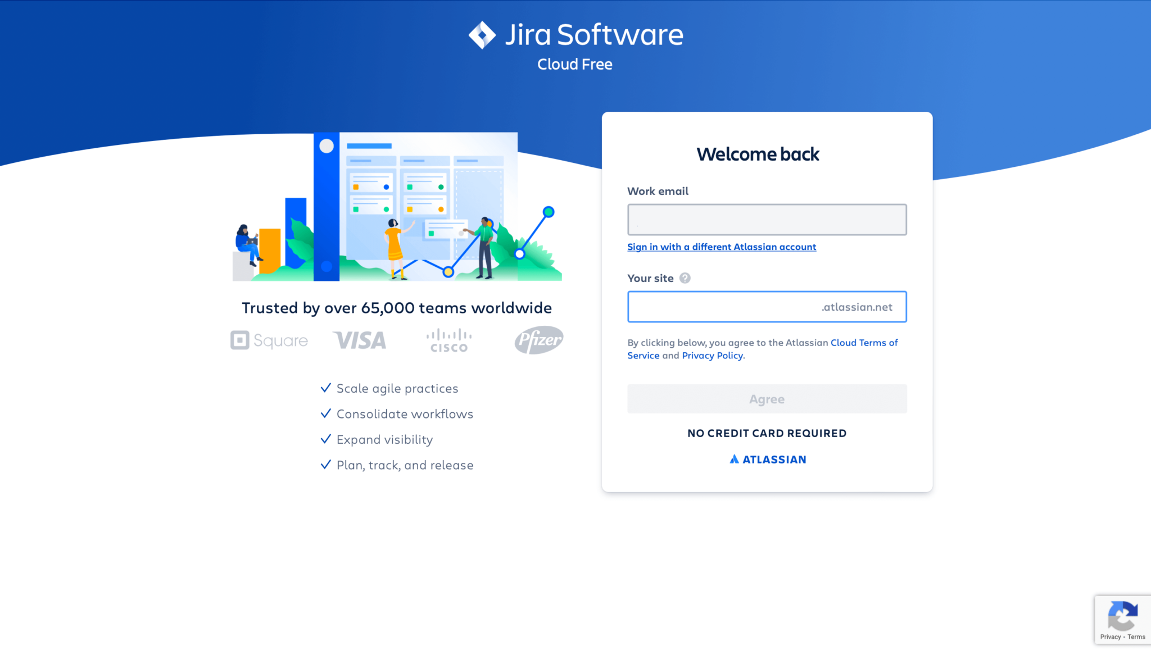The height and width of the screenshot is (655, 1151).
Task: Click the Jira board illustration image
Action: 397,207
